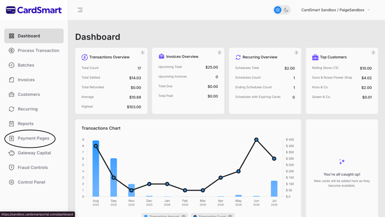Click the Recurring Overview refresh icon
This screenshot has width=385, height=217.
pos(238,57)
